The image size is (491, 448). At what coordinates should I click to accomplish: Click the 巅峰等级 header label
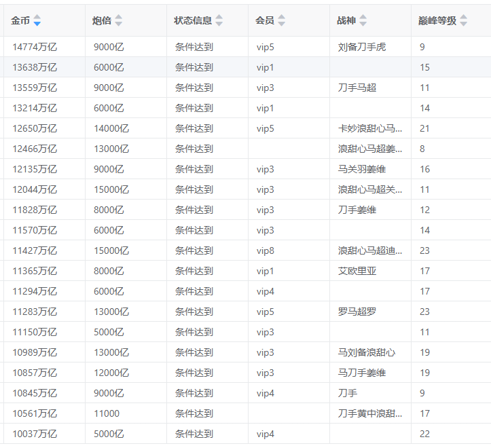pyautogui.click(x=437, y=21)
